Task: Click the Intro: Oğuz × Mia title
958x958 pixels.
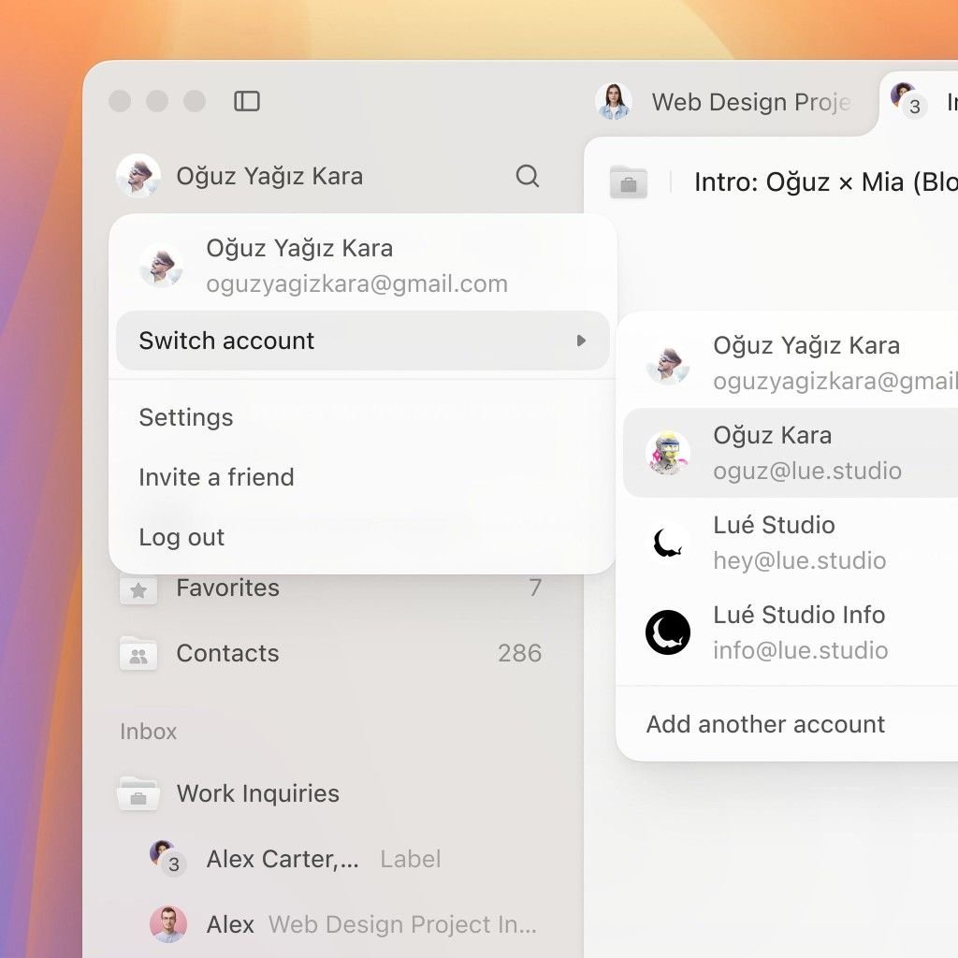Action: click(x=826, y=182)
